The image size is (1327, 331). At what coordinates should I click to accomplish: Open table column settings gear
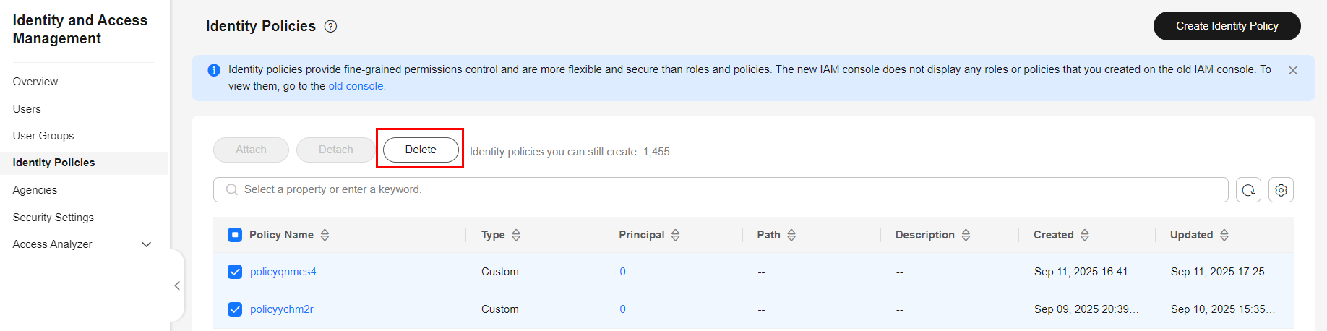pos(1281,190)
